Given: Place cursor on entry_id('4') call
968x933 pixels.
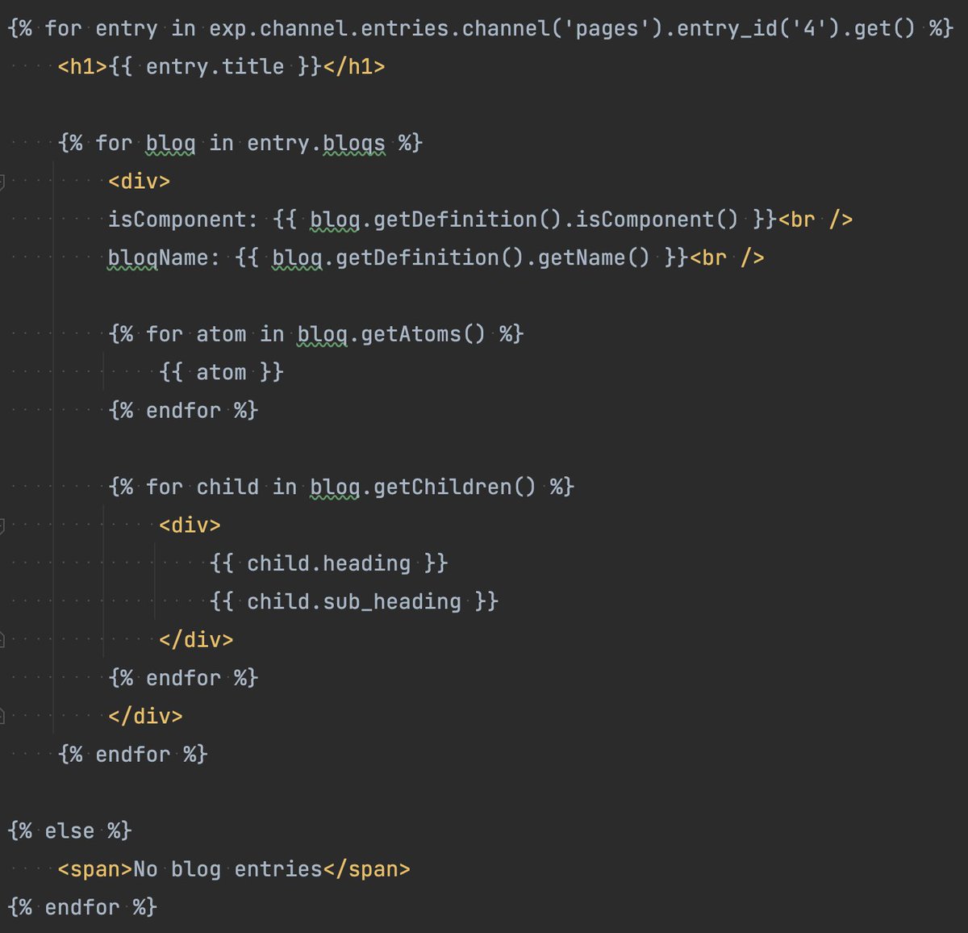Looking at the screenshot, I should [757, 28].
